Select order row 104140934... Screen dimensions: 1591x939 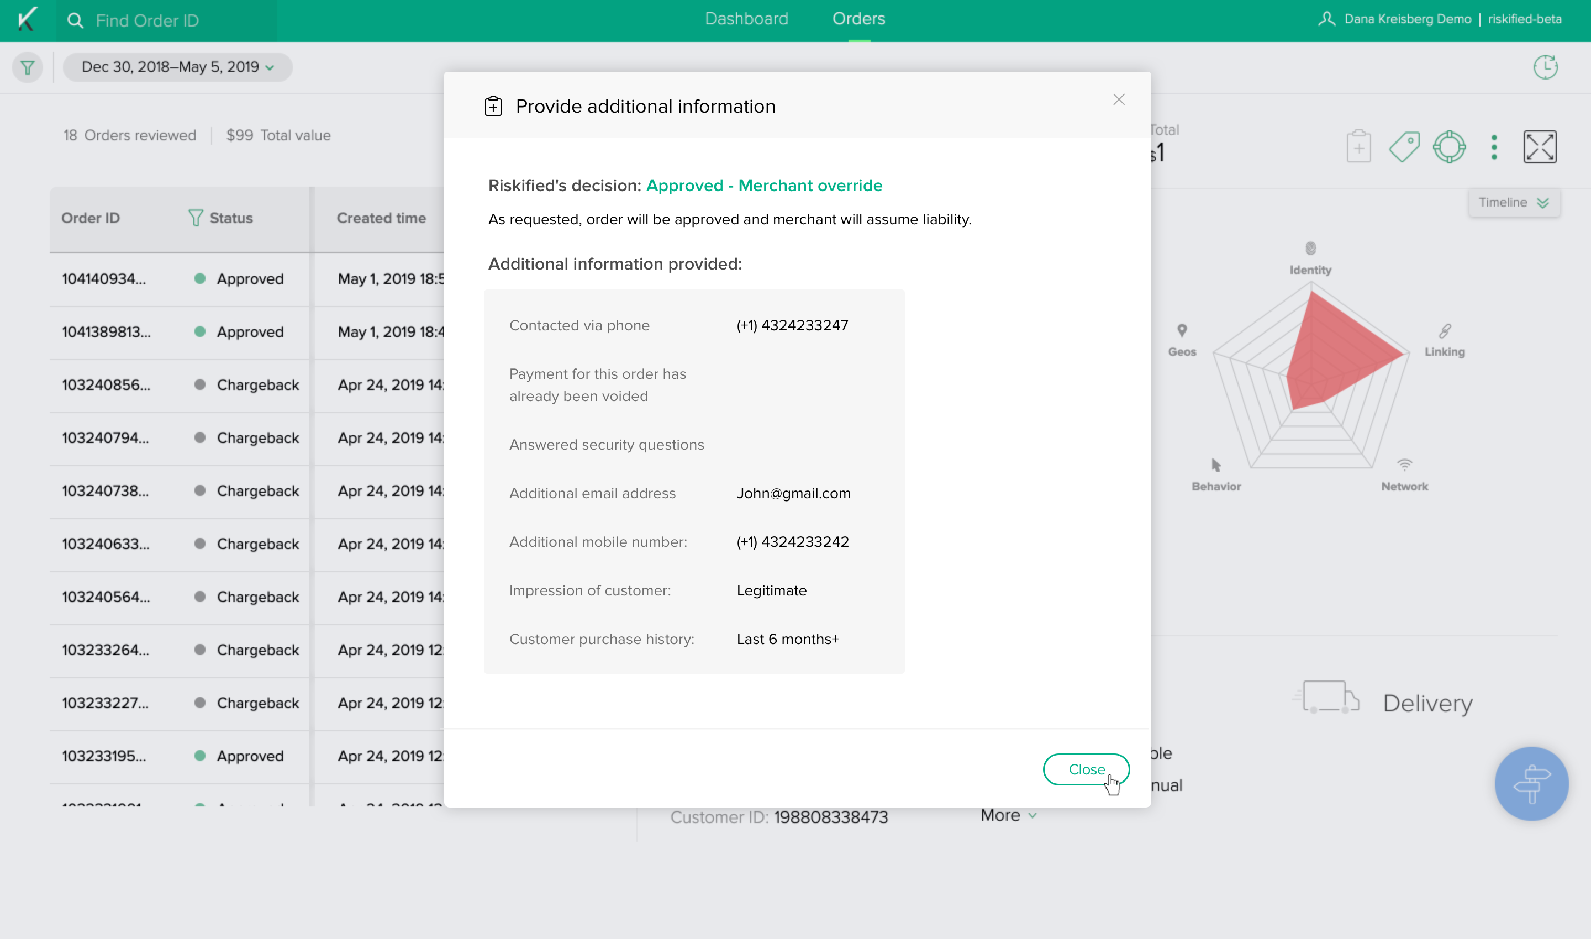(247, 279)
